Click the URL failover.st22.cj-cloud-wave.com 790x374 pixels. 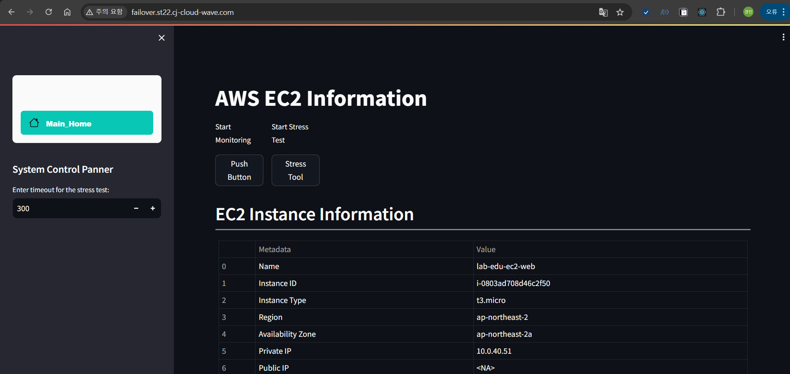pyautogui.click(x=183, y=12)
